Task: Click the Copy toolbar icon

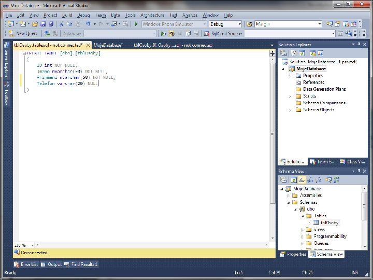Action: point(69,24)
